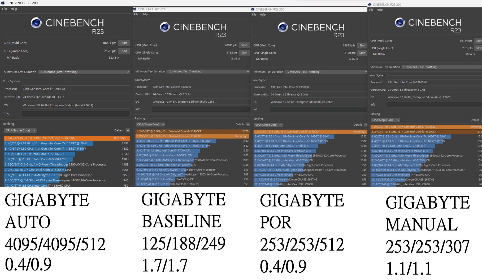482x280 pixels.
Task: Open the CPU (Single Core) ranking dropdown in BASELINE window
Action: pyautogui.click(x=150, y=125)
